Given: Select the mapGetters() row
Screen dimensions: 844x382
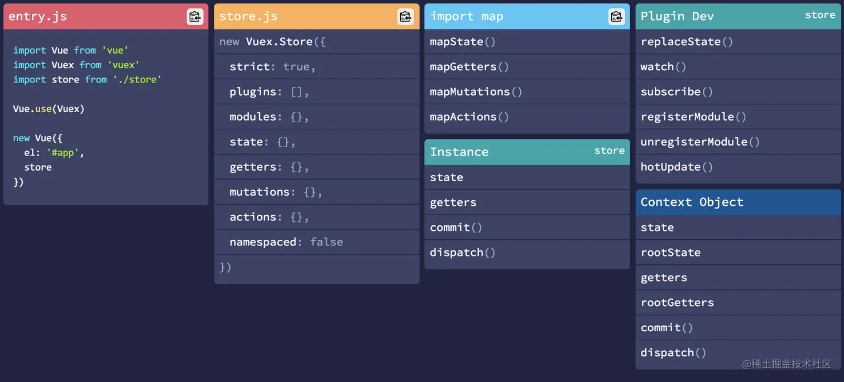Looking at the screenshot, I should click(527, 67).
